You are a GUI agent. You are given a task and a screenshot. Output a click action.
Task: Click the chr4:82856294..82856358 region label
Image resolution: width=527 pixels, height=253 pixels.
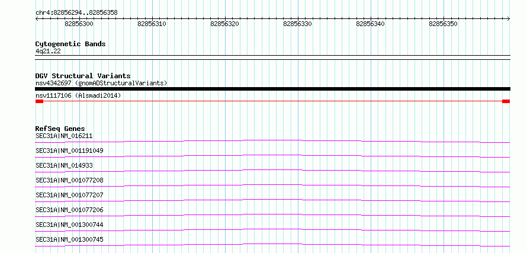pyautogui.click(x=76, y=13)
